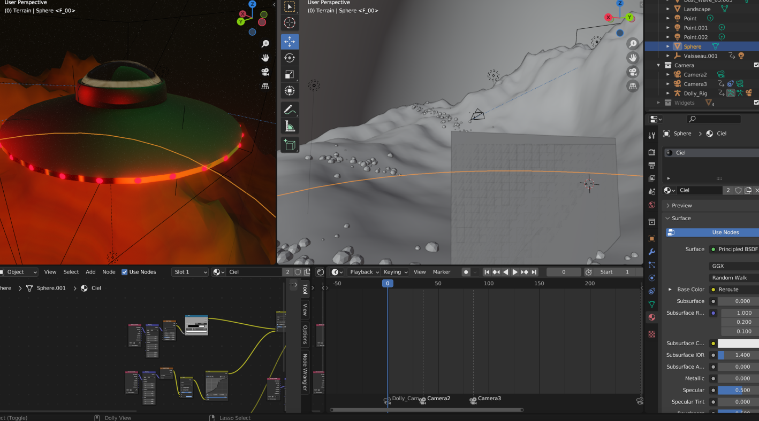Click the Specular value slider
Screen dimensions: 759x421
[738, 390]
